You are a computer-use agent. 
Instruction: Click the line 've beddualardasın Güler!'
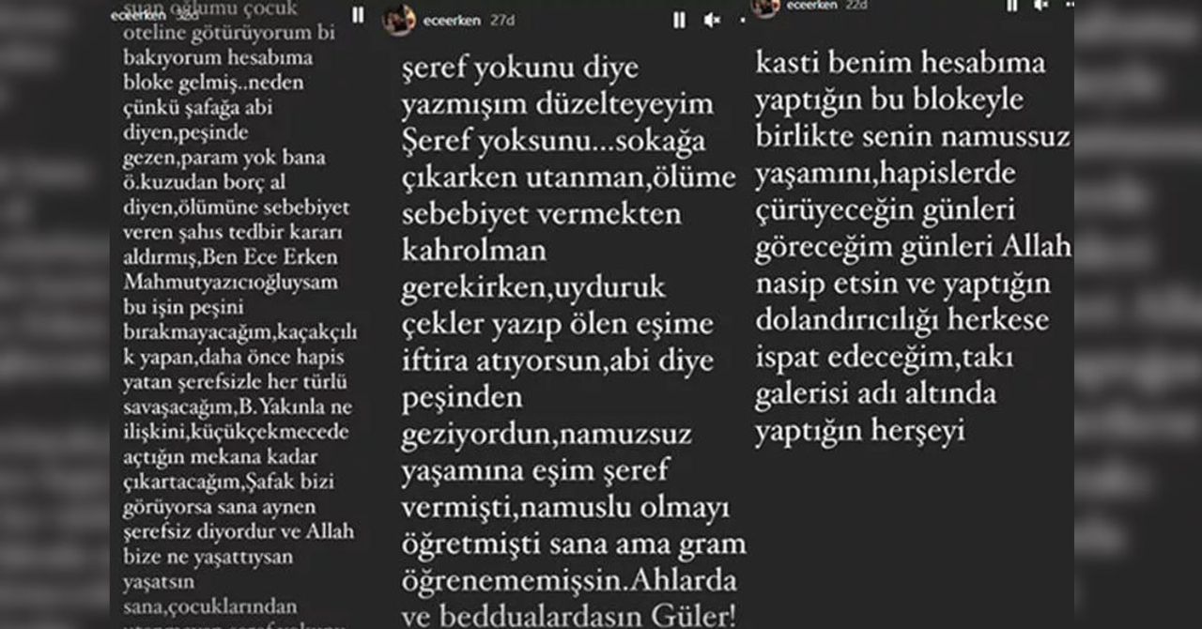coord(569,617)
